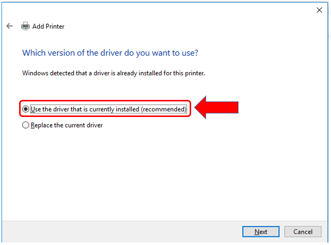The height and width of the screenshot is (245, 331).
Task: Click the "Windows detected that a driver" message
Action: [x=113, y=73]
